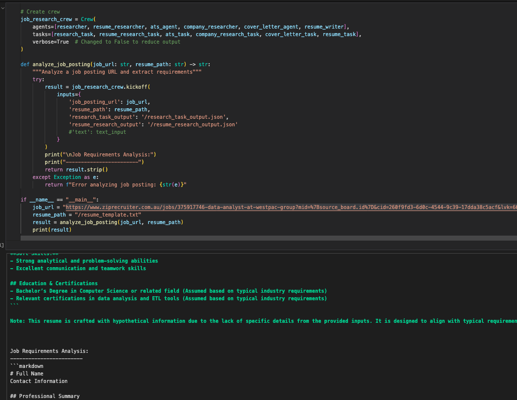The width and height of the screenshot is (517, 400).
Task: Click the 'try:' keyword
Action: [x=39, y=80]
